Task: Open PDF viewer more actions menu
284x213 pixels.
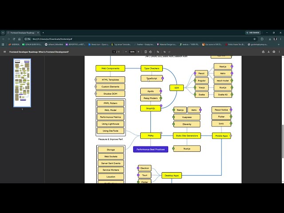Action: click(x=279, y=52)
